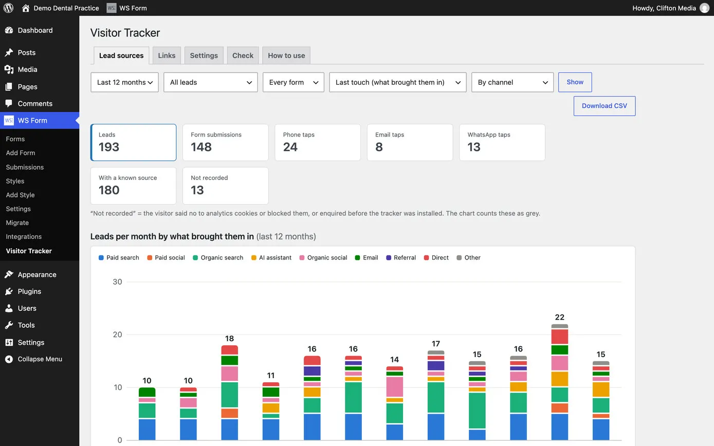Click the home icon beside Demo Dental Practice

(26, 8)
